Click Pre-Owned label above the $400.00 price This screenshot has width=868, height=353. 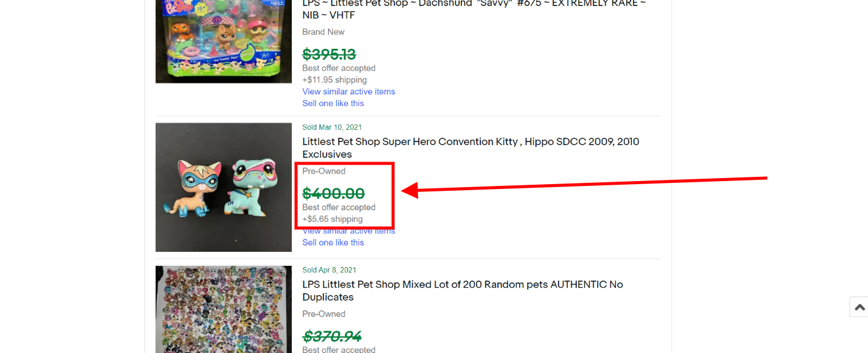click(324, 171)
